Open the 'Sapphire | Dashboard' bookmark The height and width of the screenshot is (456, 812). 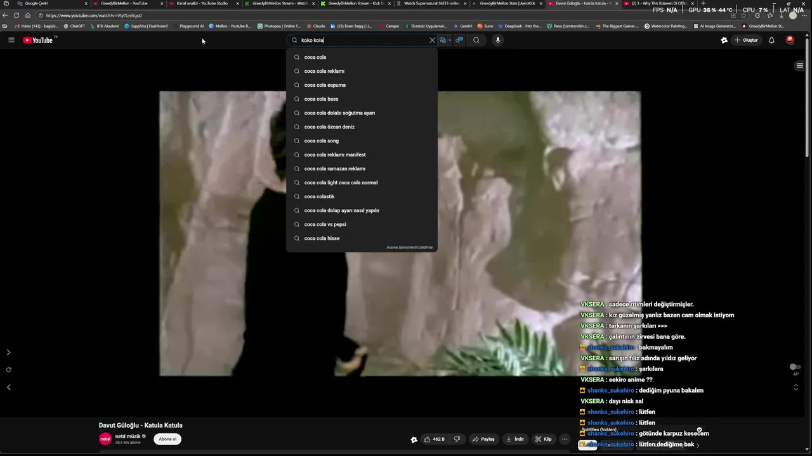146,26
